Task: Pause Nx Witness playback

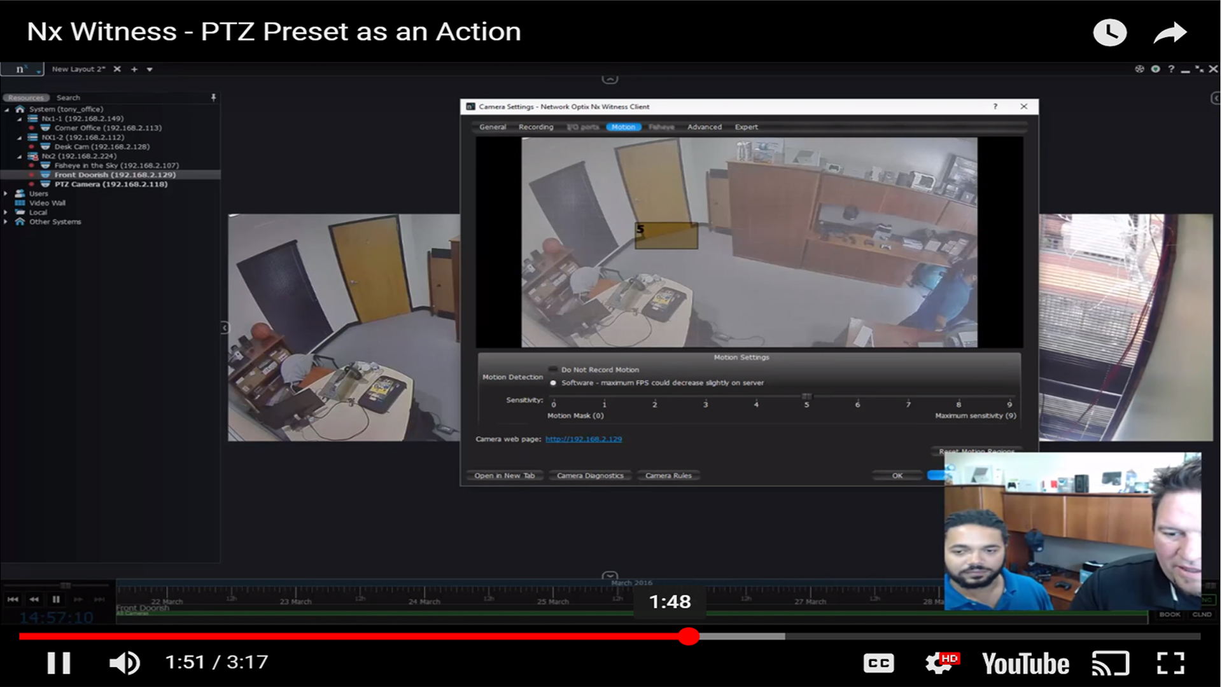Action: coord(56,599)
